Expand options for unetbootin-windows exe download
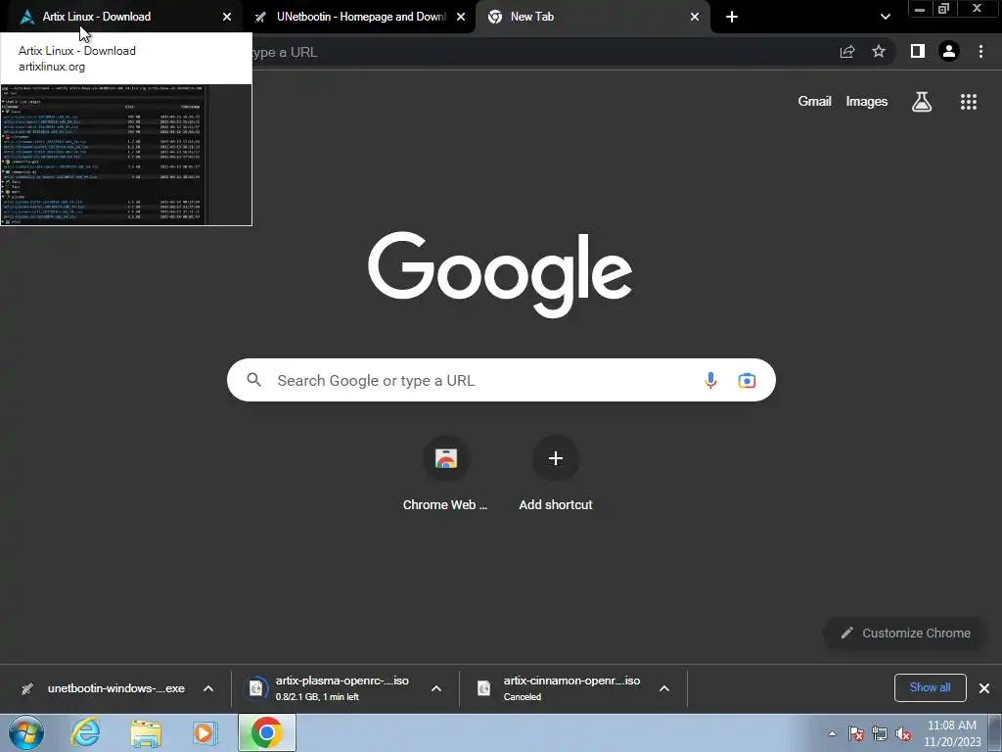Viewport: 1002px width, 752px height. [x=208, y=688]
